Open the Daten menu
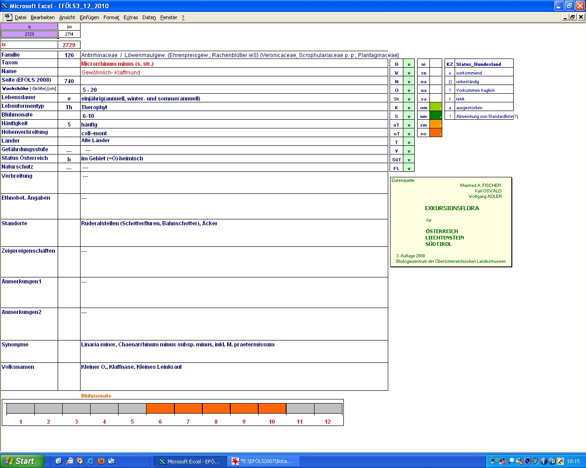Screen dimensions: 586x468 point(149,17)
